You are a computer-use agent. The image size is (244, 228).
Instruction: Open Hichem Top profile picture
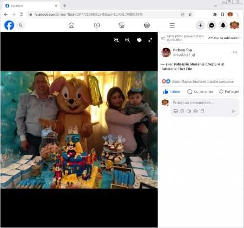(166, 52)
